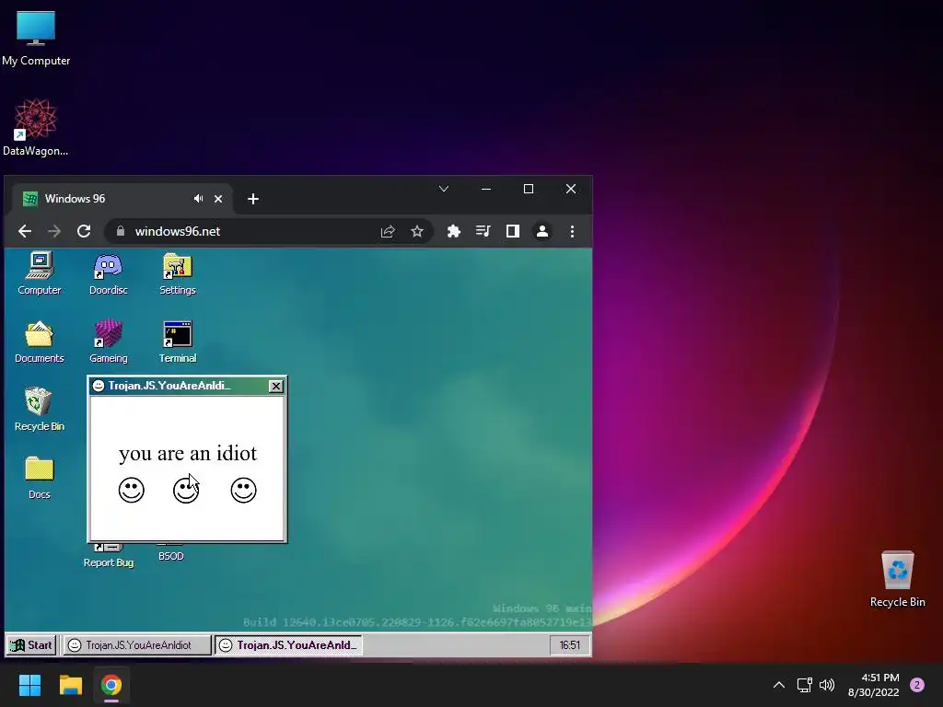Close the Windows 96 browser tab

[218, 199]
